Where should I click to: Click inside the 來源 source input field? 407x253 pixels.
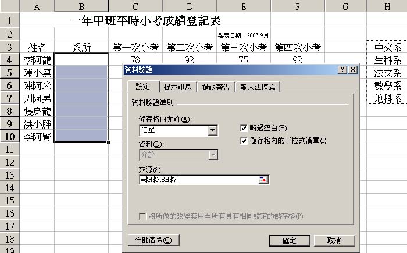pyautogui.click(x=198, y=180)
